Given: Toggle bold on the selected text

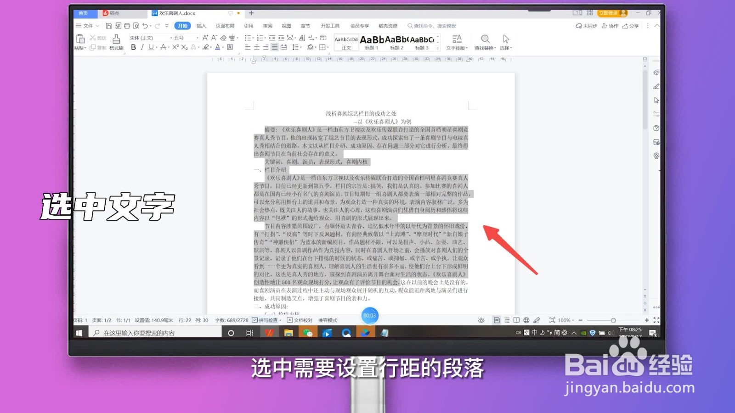Looking at the screenshot, I should click(134, 47).
